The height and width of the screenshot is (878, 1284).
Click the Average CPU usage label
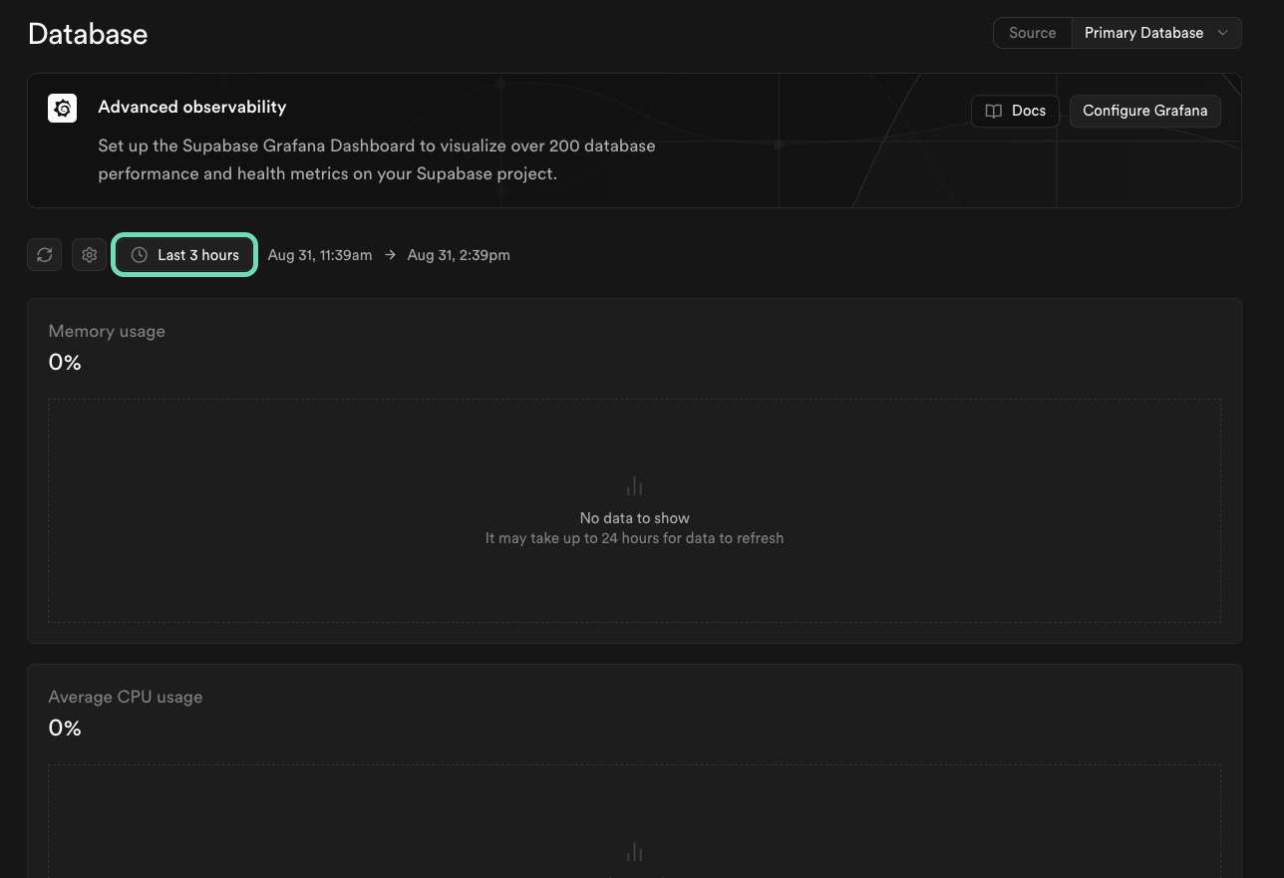pyautogui.click(x=126, y=697)
